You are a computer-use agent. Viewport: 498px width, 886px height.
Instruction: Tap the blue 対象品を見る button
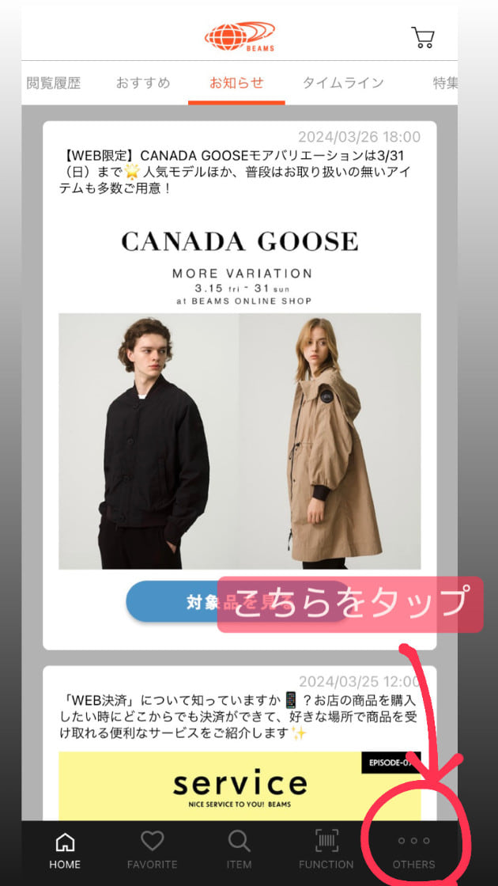238,602
